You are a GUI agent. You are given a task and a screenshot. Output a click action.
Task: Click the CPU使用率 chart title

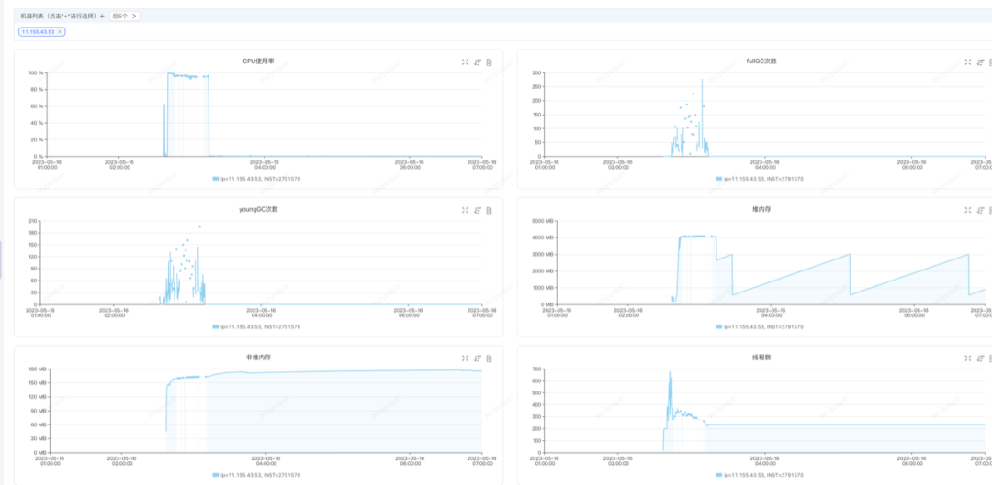tap(257, 61)
